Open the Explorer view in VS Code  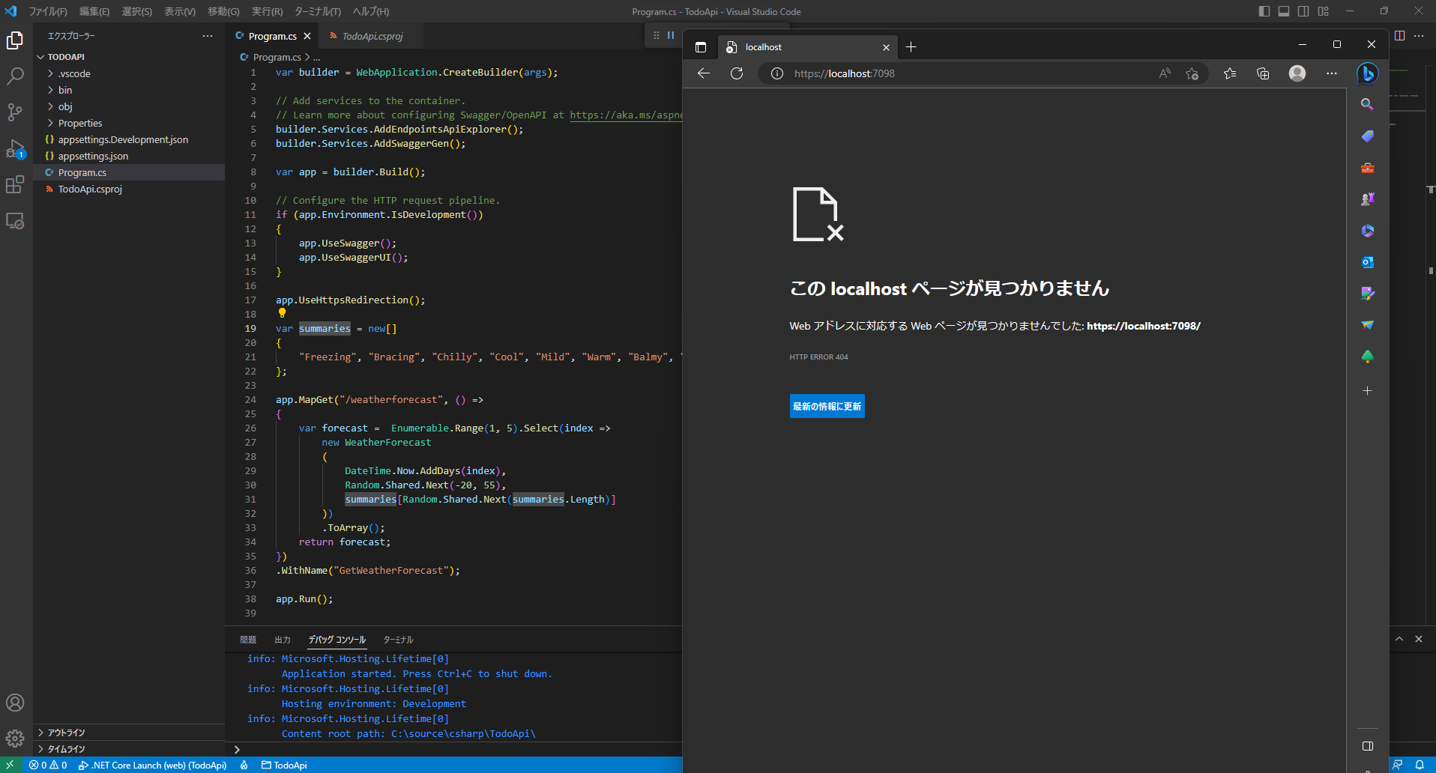point(15,41)
